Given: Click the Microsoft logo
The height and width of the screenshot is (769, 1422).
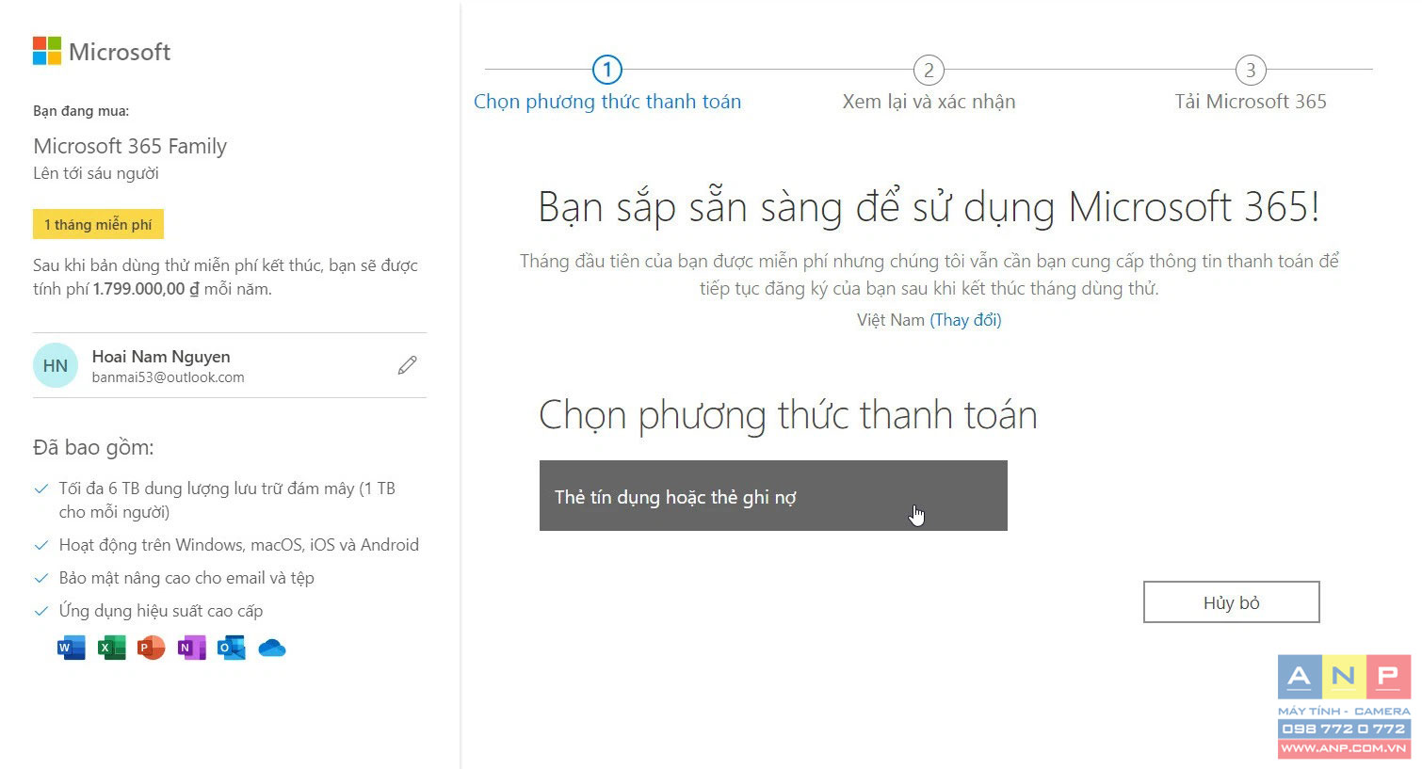Looking at the screenshot, I should 102,51.
